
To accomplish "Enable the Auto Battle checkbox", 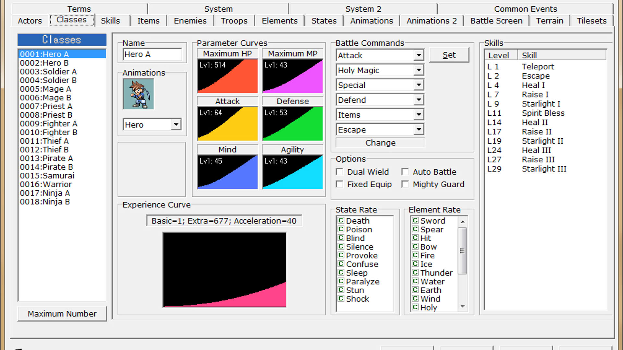I will point(405,172).
